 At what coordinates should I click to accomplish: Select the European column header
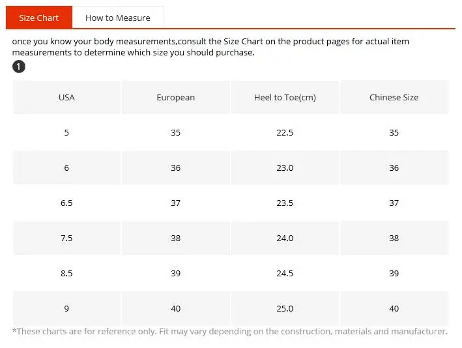coord(175,98)
